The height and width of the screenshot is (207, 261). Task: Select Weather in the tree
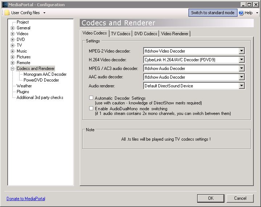tap(24, 86)
